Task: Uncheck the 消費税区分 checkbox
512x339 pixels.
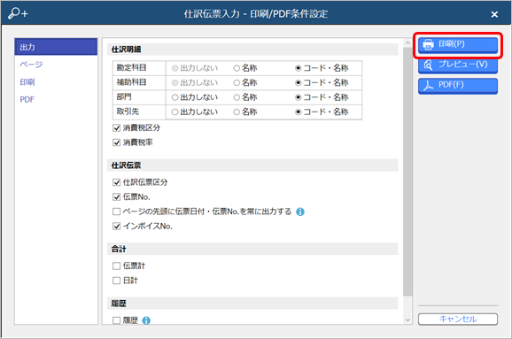Action: click(117, 128)
